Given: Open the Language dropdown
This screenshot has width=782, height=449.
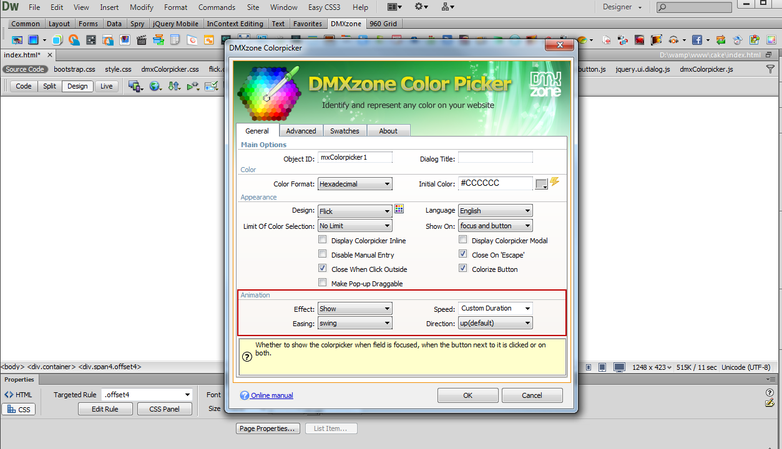Looking at the screenshot, I should (496, 211).
